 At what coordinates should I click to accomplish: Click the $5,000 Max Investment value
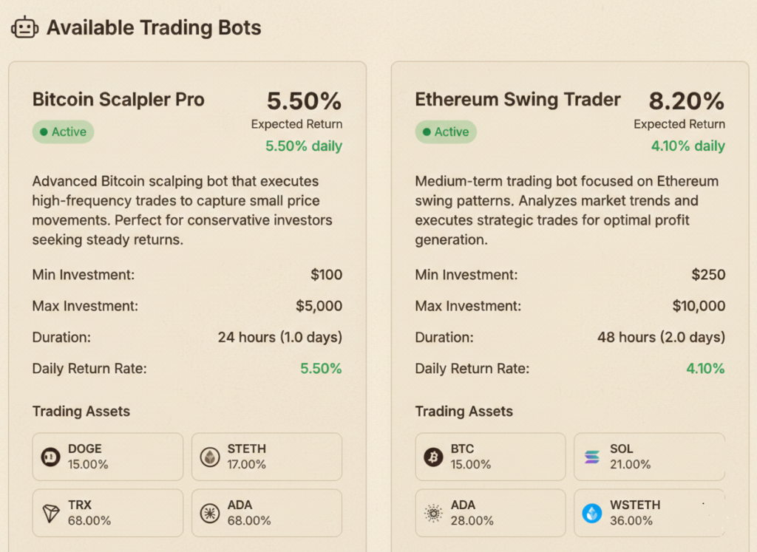tap(318, 306)
